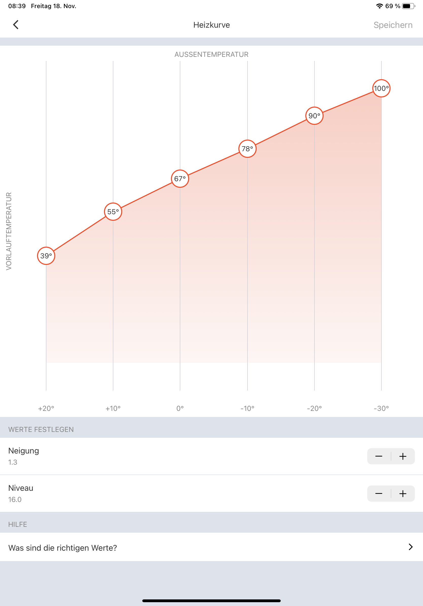Tap Speichern to save the heating curve
Image resolution: width=423 pixels, height=606 pixels.
(393, 25)
